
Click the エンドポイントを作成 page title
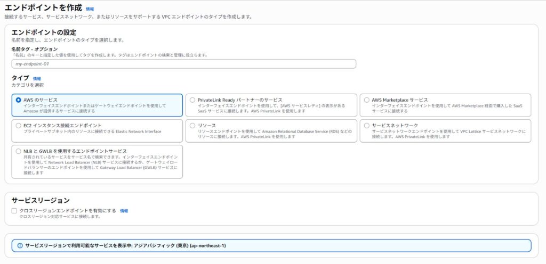pyautogui.click(x=43, y=8)
